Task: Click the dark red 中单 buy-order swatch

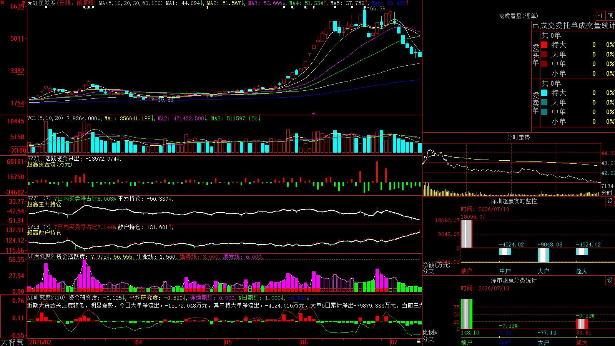Action: [x=544, y=64]
